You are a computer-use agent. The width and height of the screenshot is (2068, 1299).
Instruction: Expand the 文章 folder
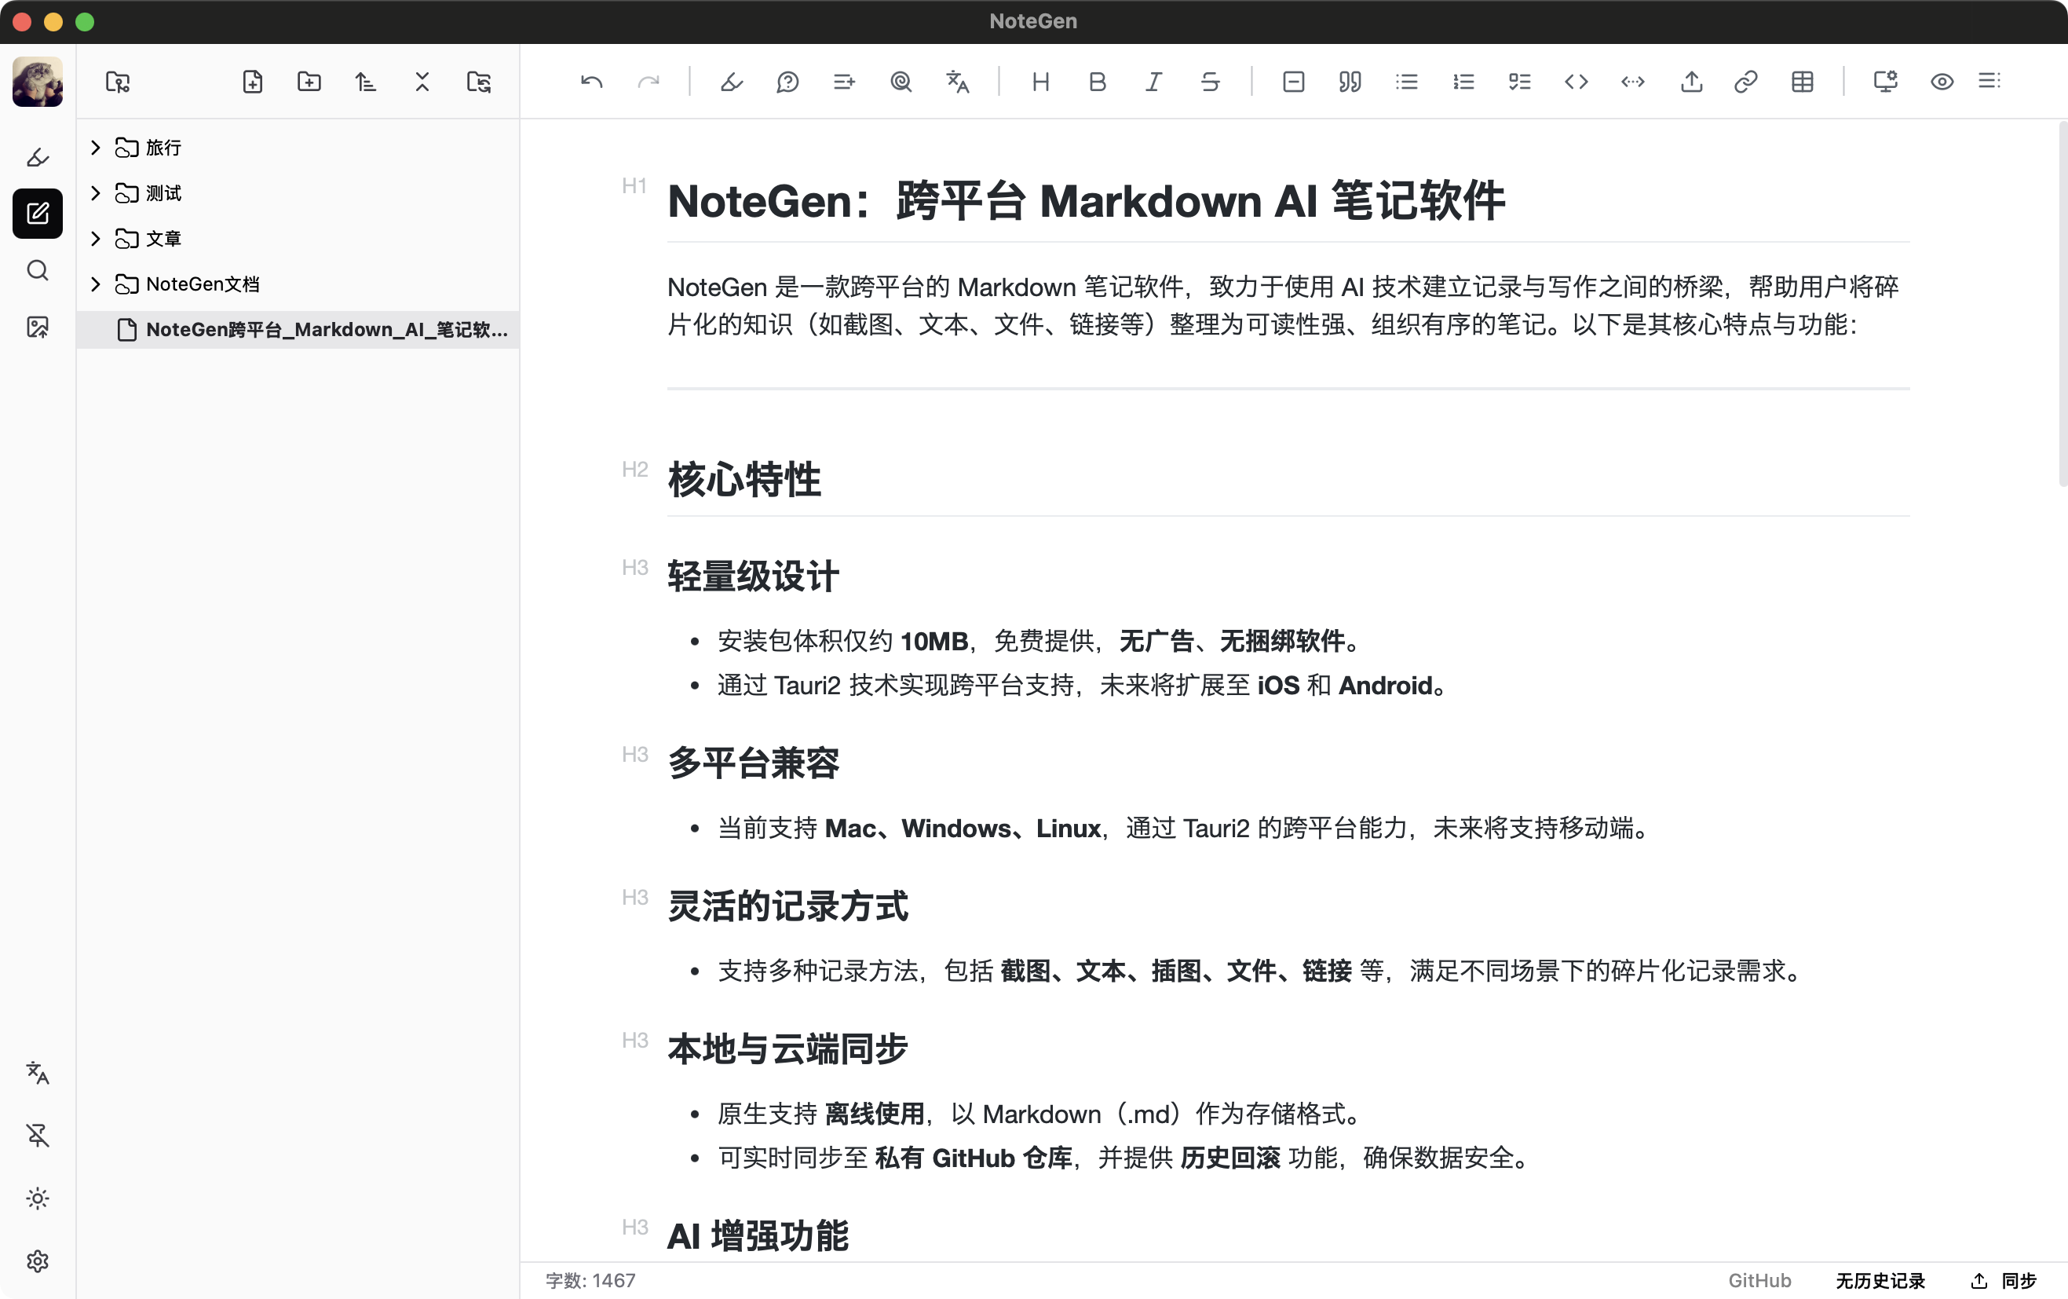97,238
